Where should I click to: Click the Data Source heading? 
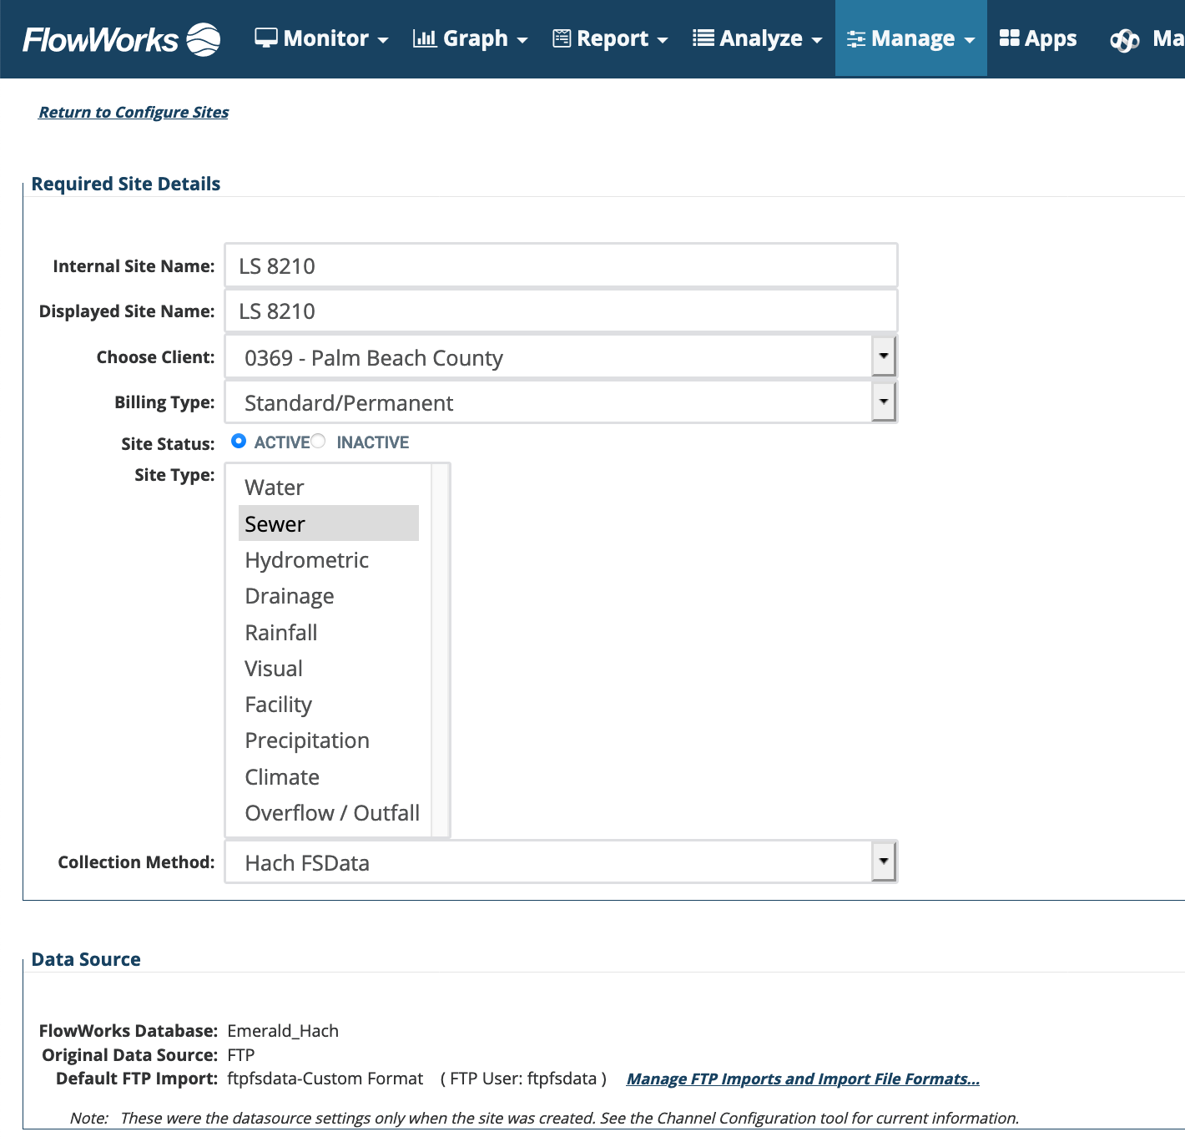[x=86, y=959]
